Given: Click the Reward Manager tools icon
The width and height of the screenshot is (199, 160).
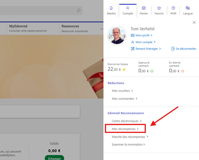Looking at the screenshot, I should 132,49.
